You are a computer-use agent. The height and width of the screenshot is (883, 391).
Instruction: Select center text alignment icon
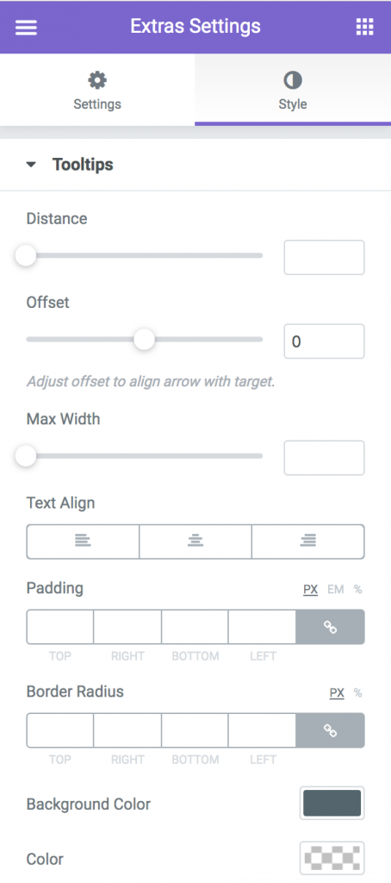pos(195,542)
